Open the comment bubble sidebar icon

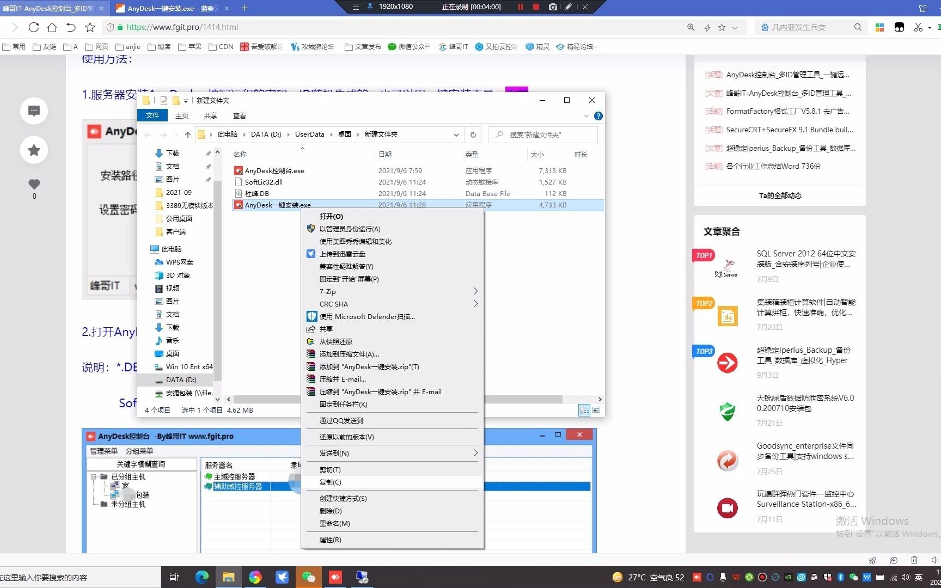(34, 111)
